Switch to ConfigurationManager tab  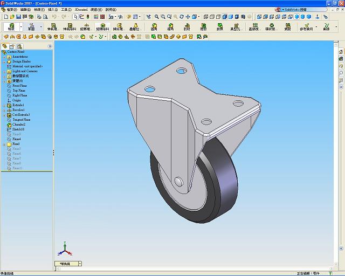(20, 46)
